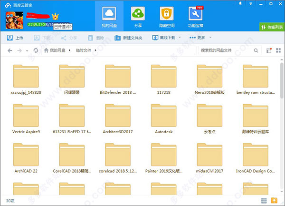Open the bentley ram structu... folder
Viewport: 285px width, 206px height.
[x=256, y=79]
